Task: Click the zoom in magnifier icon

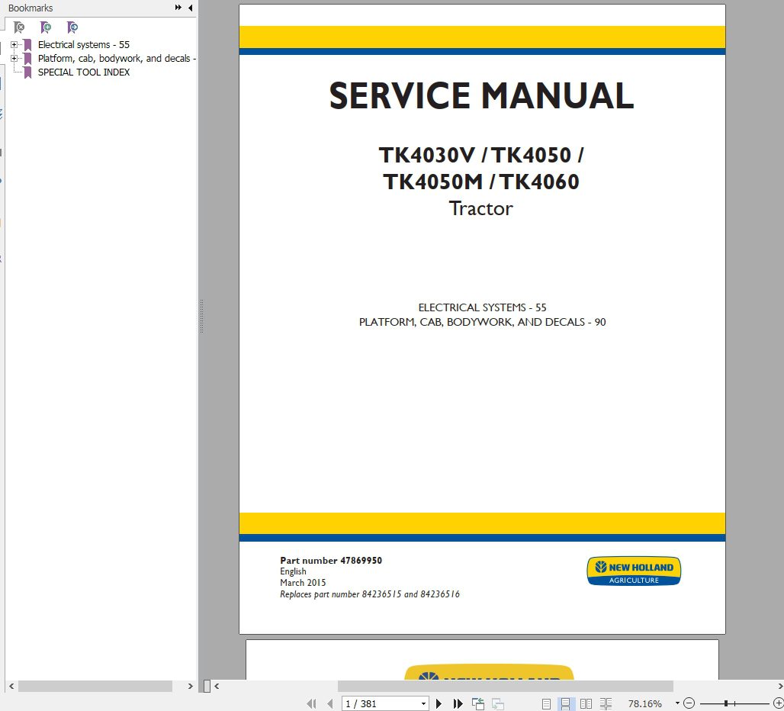Action: click(777, 703)
